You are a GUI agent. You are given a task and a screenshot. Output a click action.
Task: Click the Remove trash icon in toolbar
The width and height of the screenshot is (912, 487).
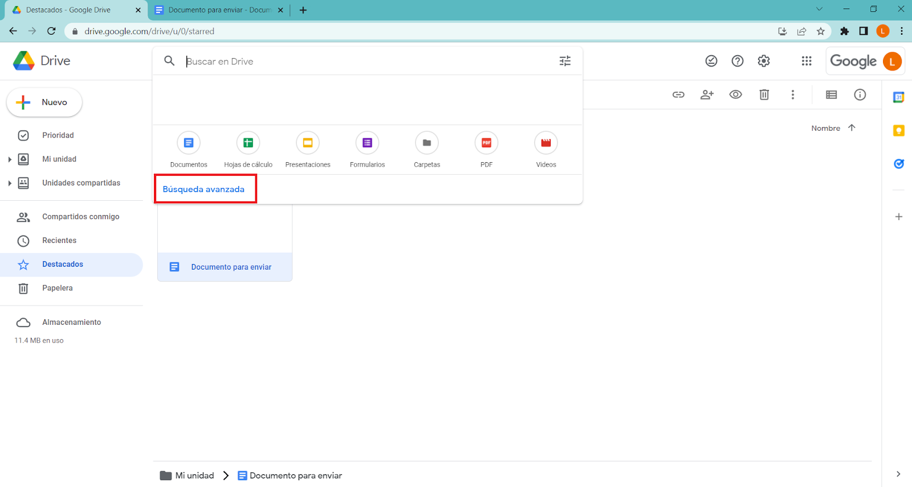[x=764, y=94]
